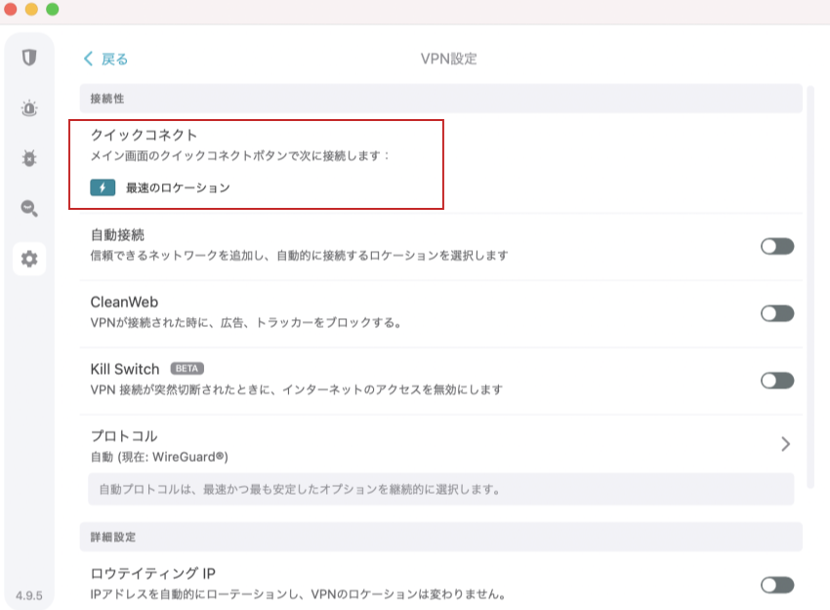Open the Alert siren icon in sidebar
The height and width of the screenshot is (610, 830).
29,108
